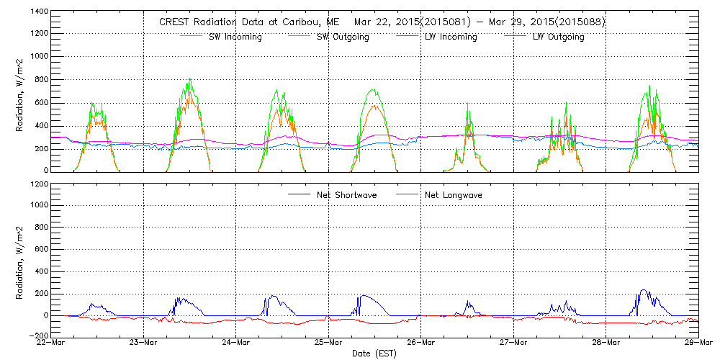
Task: Click the 1200 tick on the bottom chart
Action: point(38,184)
